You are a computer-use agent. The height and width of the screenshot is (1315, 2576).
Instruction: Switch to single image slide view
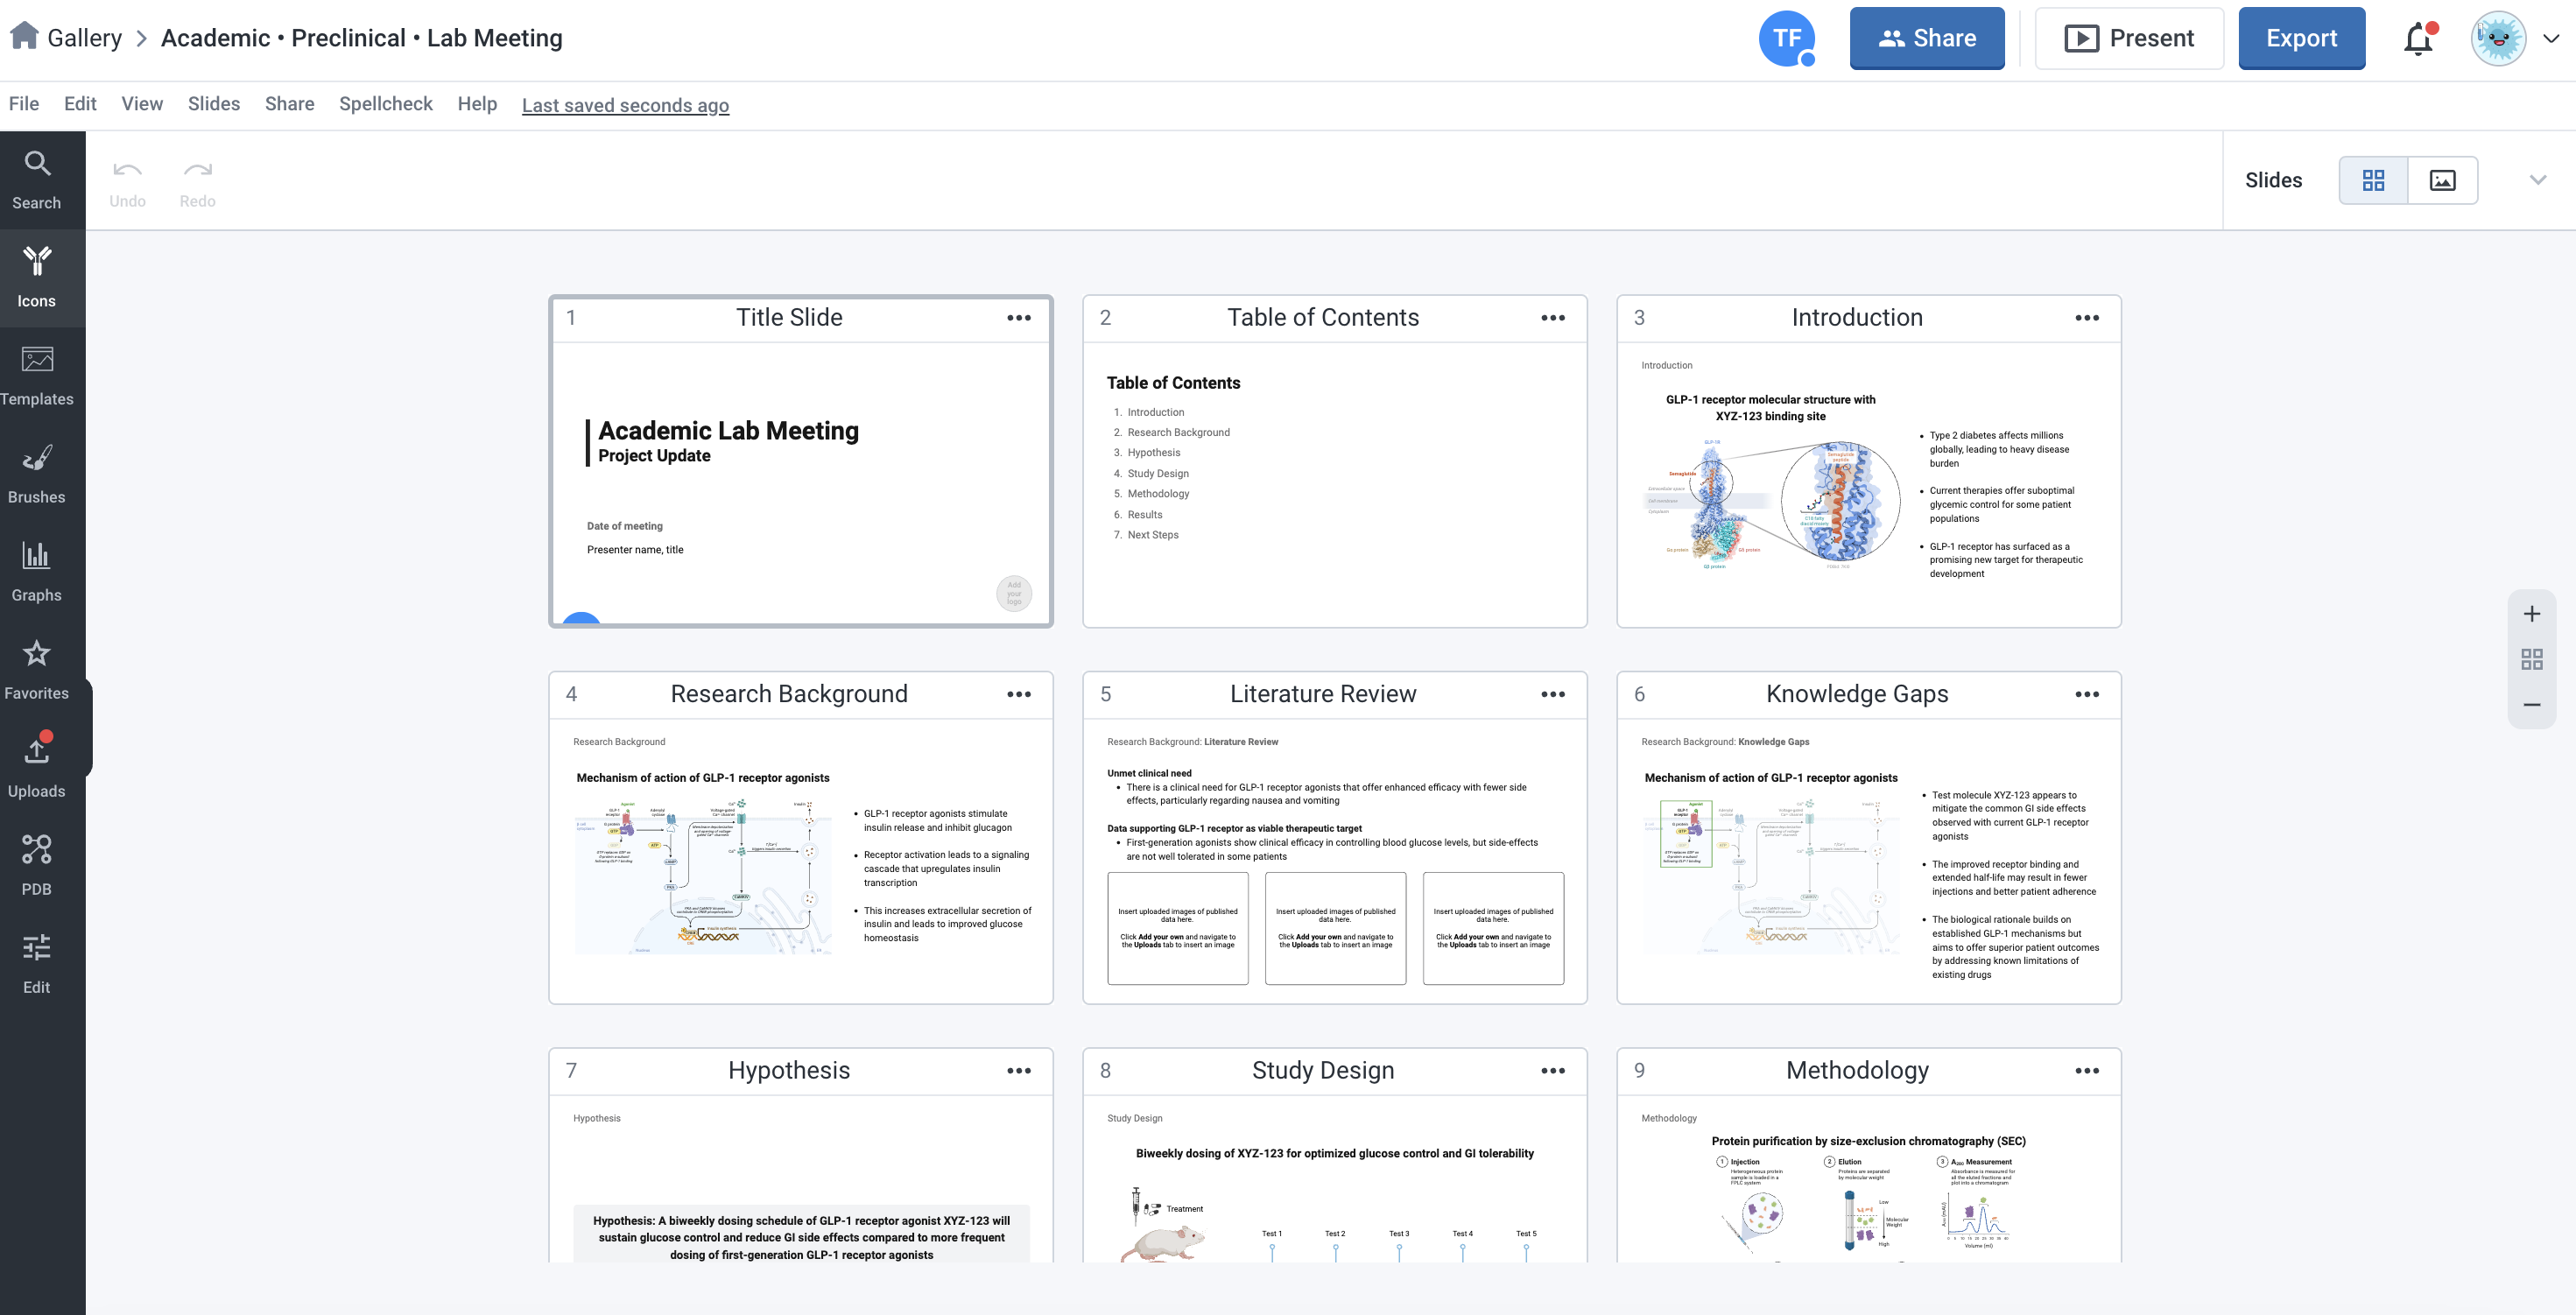click(2442, 180)
